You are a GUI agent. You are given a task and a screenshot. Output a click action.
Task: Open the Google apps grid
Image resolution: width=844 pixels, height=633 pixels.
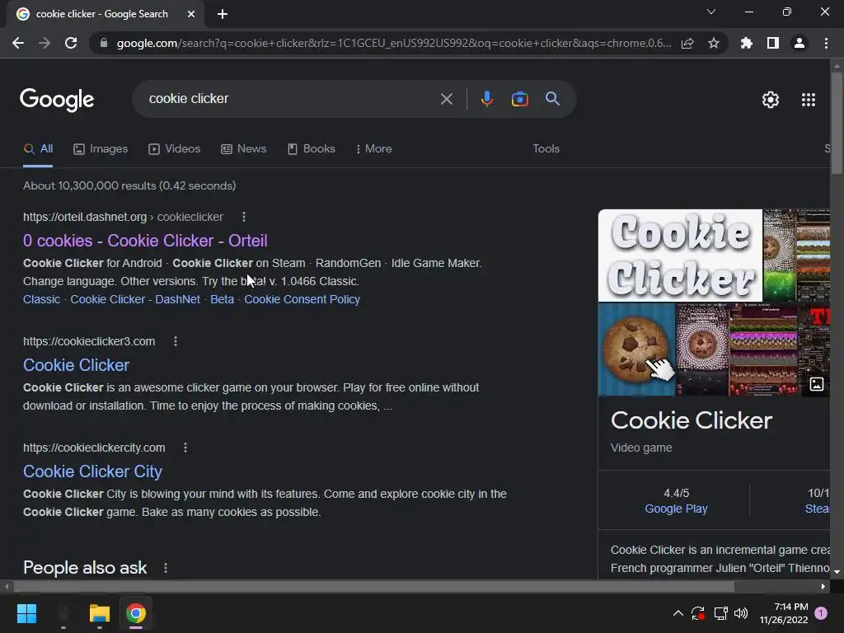point(809,100)
